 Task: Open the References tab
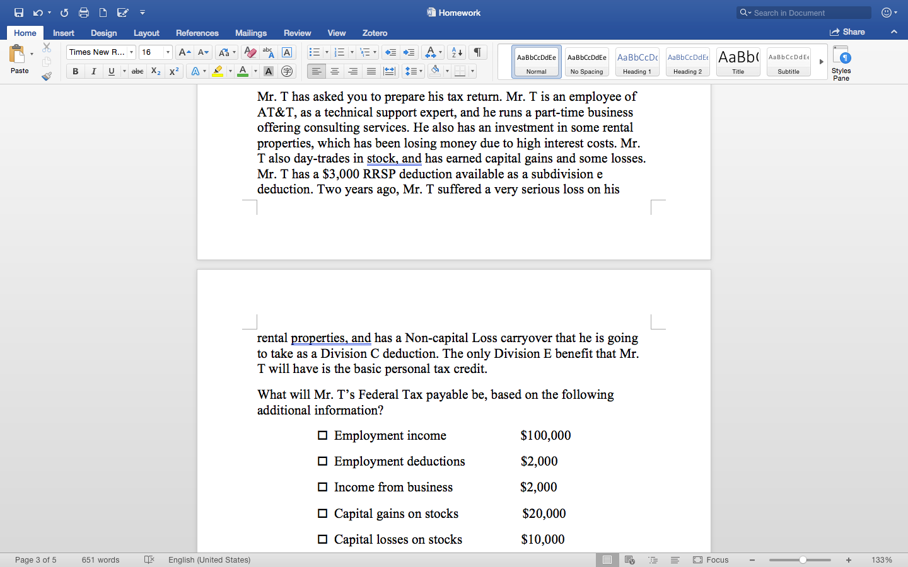point(197,33)
